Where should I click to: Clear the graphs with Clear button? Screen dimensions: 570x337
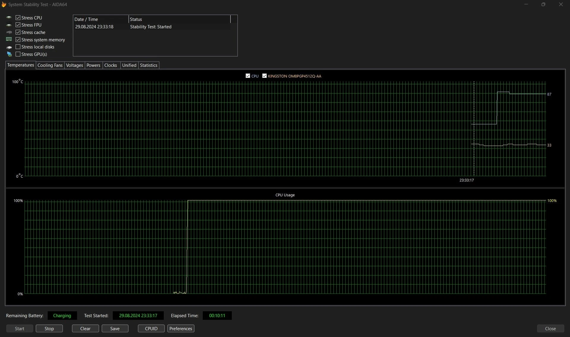pos(85,328)
